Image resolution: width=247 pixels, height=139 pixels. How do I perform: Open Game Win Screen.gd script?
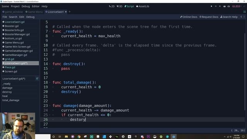pyautogui.click(x=20, y=47)
